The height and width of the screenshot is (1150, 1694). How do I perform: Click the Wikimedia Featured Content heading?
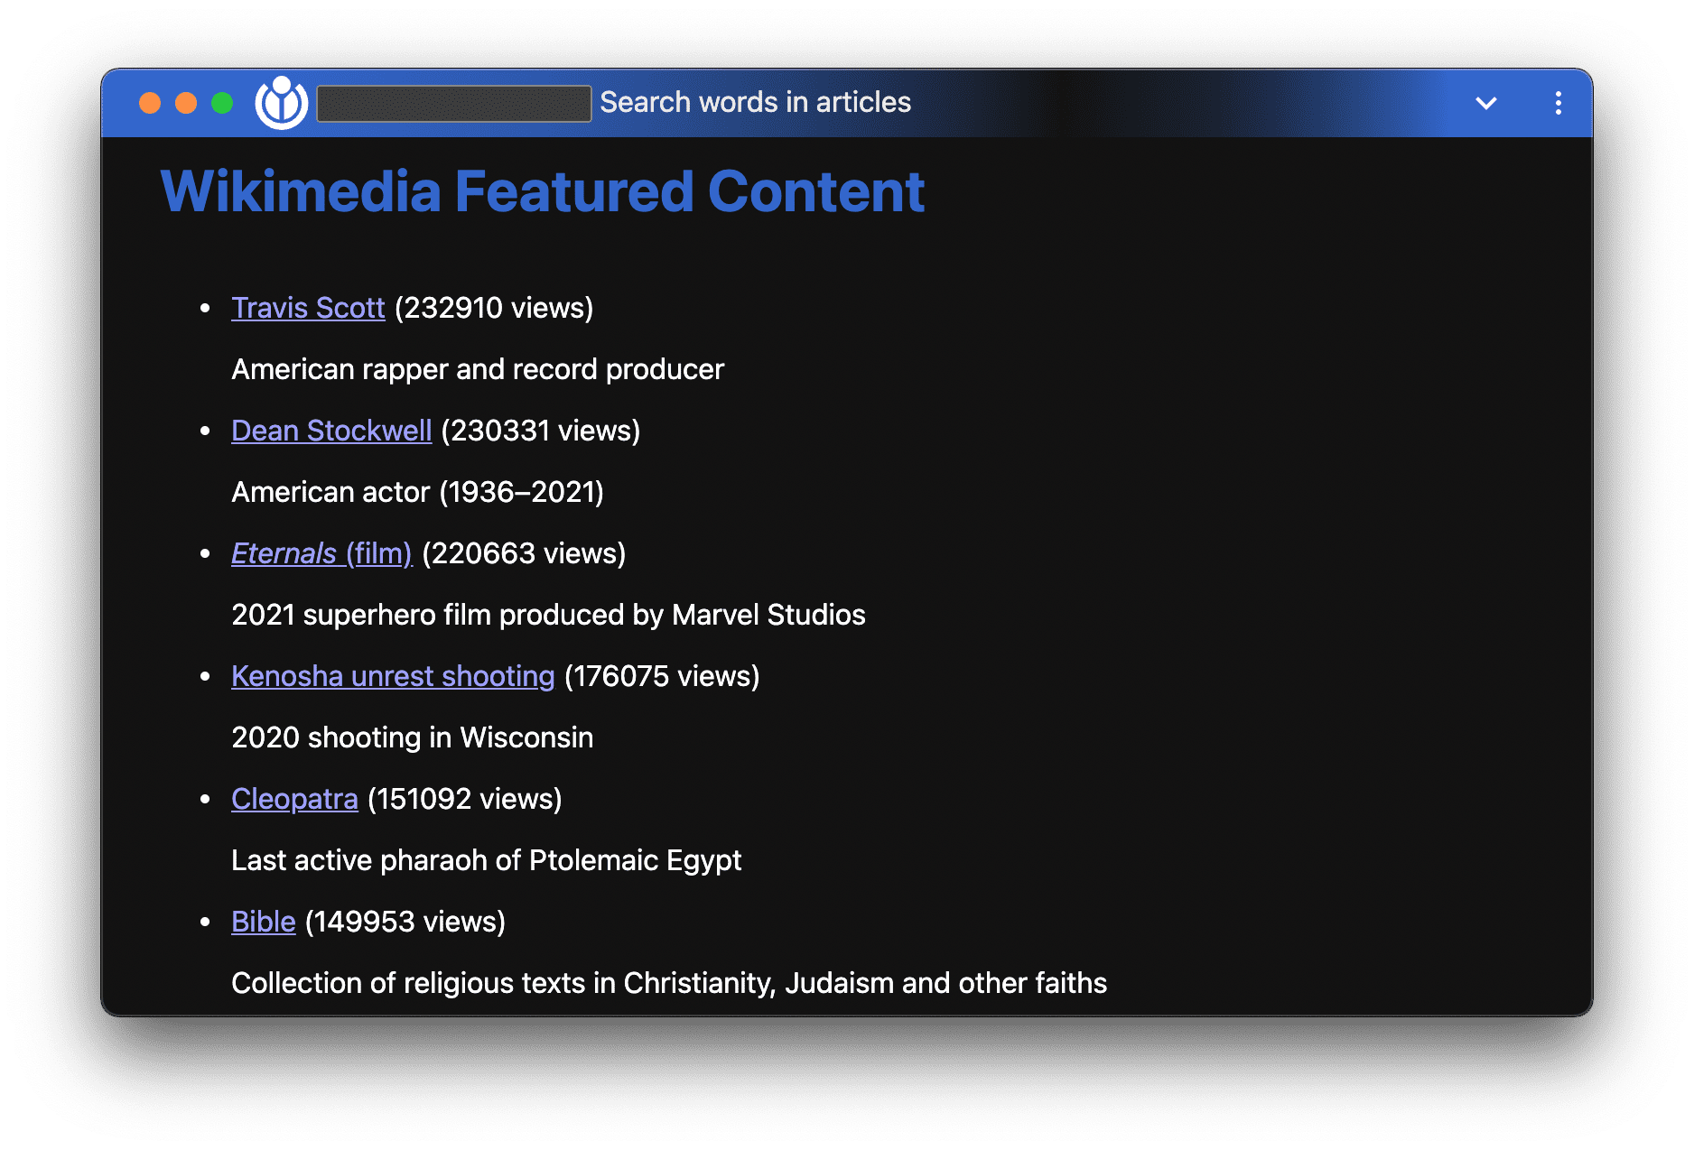pyautogui.click(x=542, y=190)
